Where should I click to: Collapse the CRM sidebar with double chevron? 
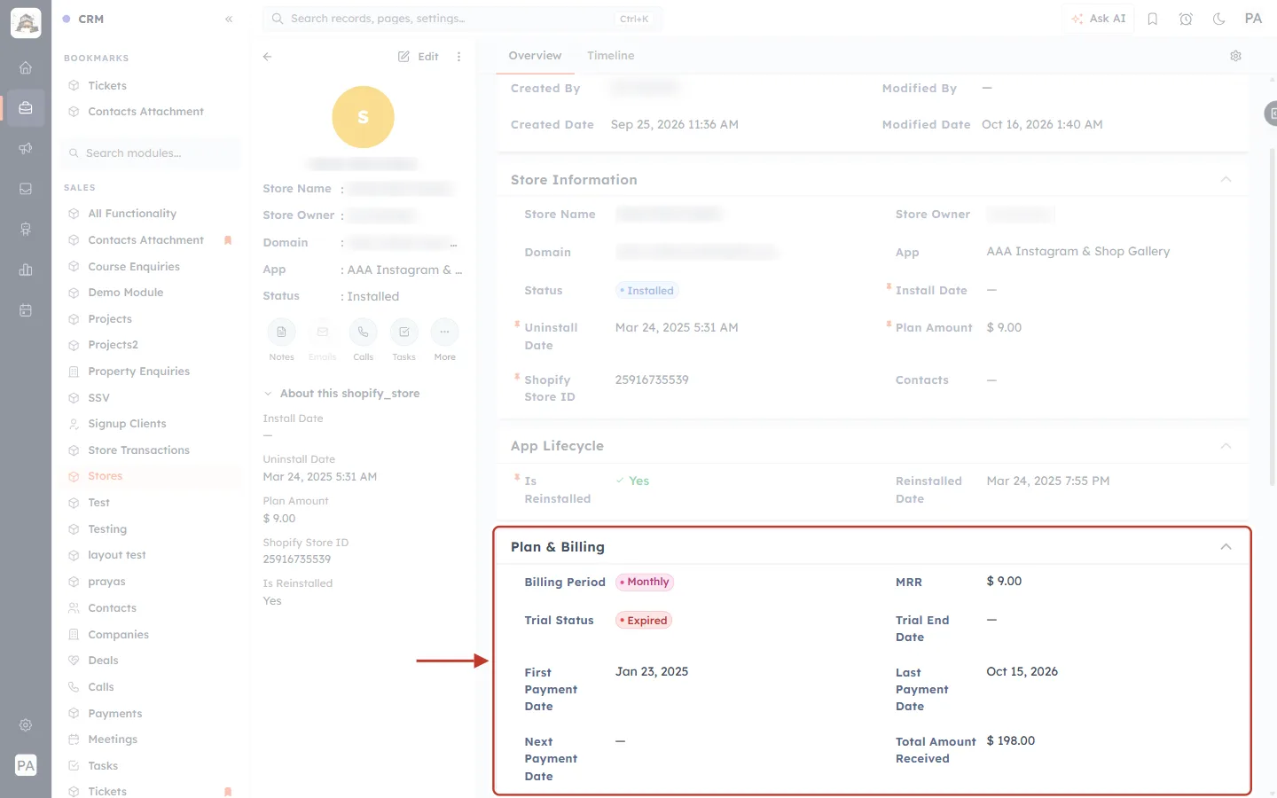pyautogui.click(x=229, y=19)
